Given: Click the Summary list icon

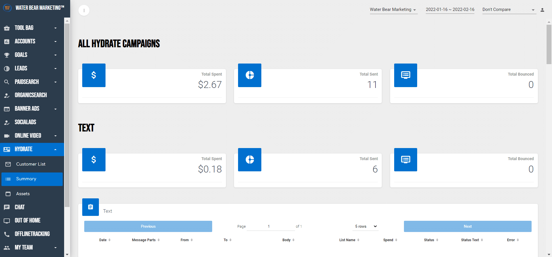Looking at the screenshot, I should click(x=8, y=179).
